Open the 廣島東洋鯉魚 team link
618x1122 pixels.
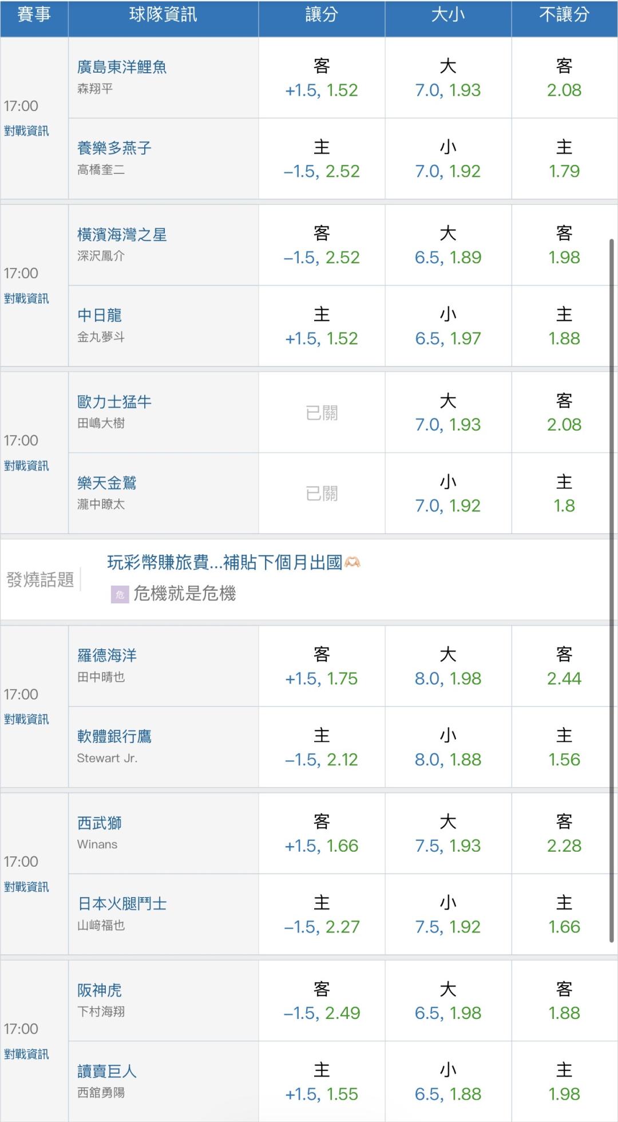point(122,68)
